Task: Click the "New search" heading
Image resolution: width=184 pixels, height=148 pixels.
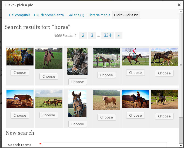Action: tap(20, 133)
